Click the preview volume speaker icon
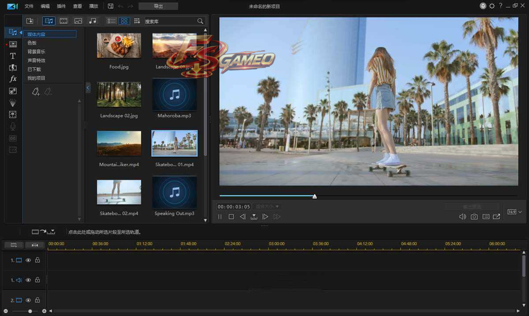Viewport: 529px width, 316px height. coord(462,217)
